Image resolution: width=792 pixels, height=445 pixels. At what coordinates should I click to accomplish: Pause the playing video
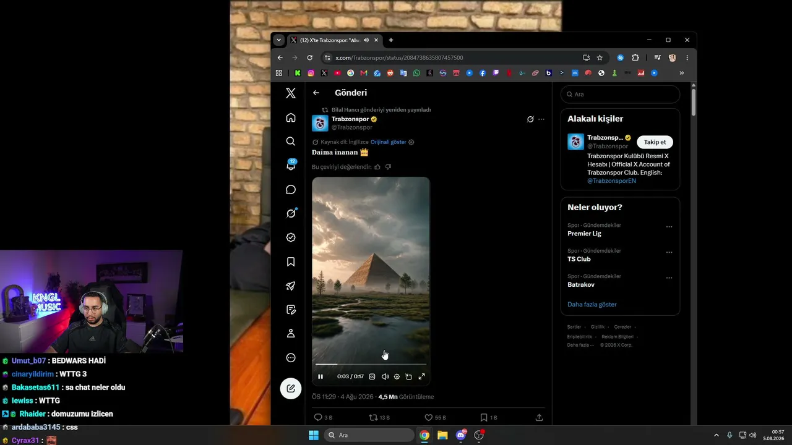tap(321, 376)
